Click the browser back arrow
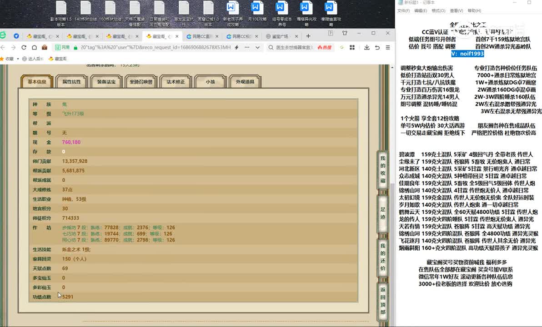Screen dimensions: 542x327 click(x=2, y=47)
